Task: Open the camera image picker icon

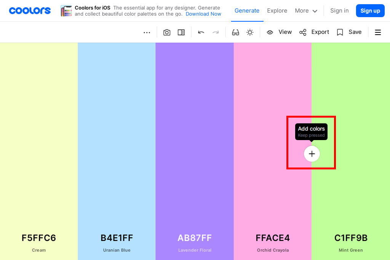Action: click(x=167, y=32)
